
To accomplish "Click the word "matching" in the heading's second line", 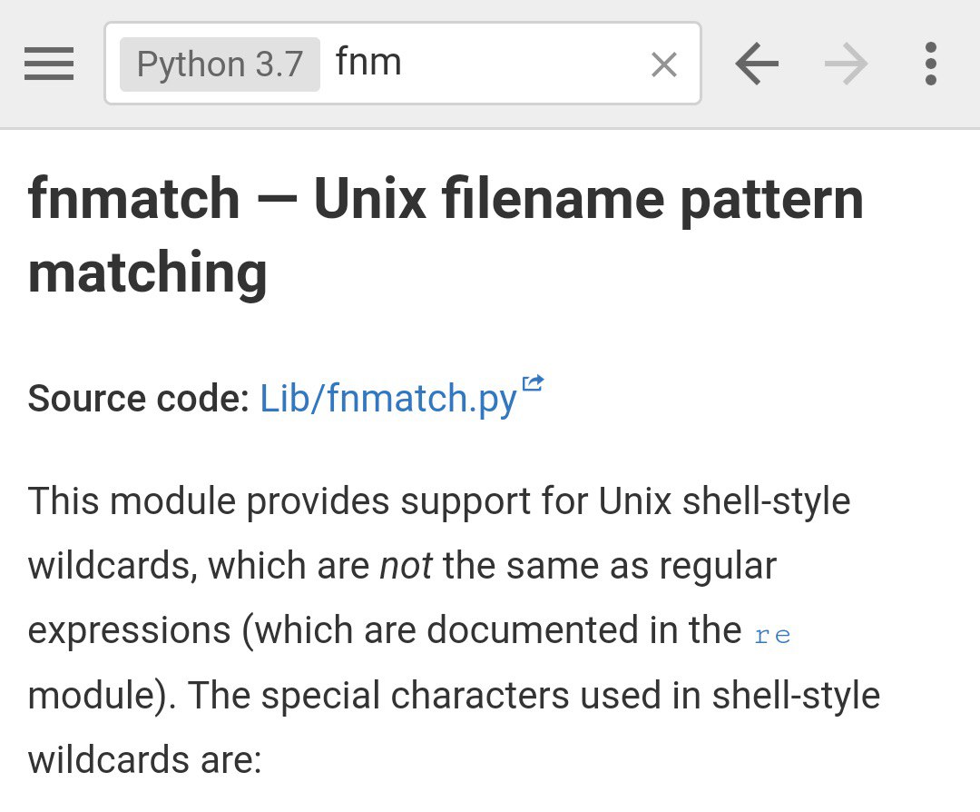I will (x=148, y=273).
